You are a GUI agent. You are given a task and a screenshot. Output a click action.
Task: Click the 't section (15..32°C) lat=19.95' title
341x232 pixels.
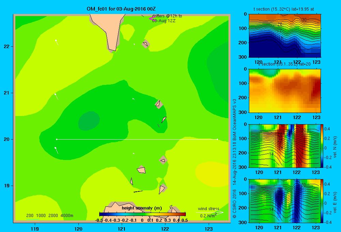click(x=284, y=9)
